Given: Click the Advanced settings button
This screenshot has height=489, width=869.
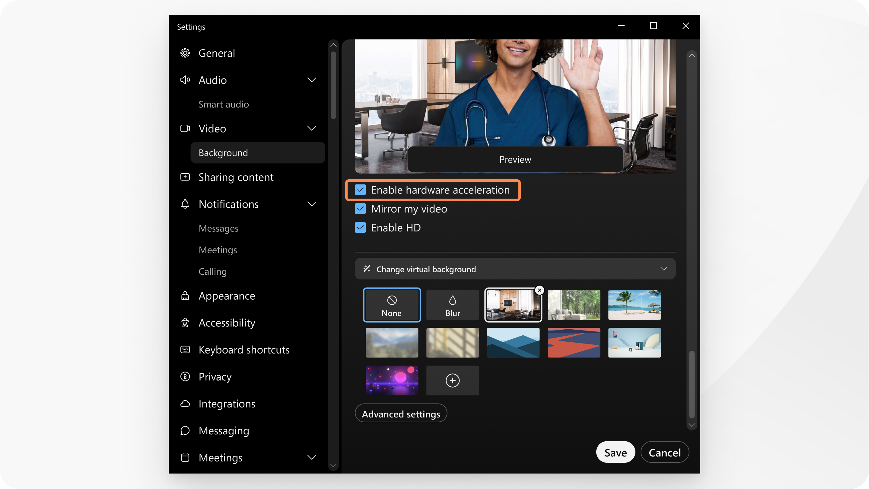Looking at the screenshot, I should (400, 413).
